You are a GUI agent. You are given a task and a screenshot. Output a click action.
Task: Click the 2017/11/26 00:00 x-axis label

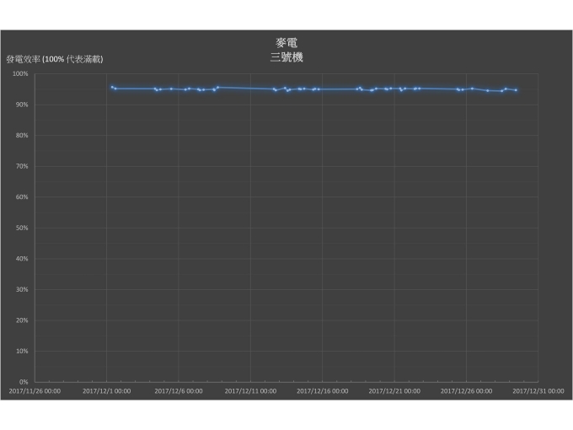[x=35, y=391]
